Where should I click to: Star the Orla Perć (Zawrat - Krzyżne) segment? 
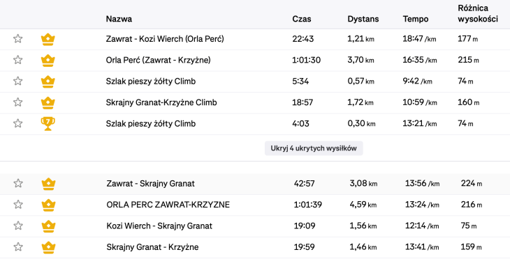coord(18,60)
